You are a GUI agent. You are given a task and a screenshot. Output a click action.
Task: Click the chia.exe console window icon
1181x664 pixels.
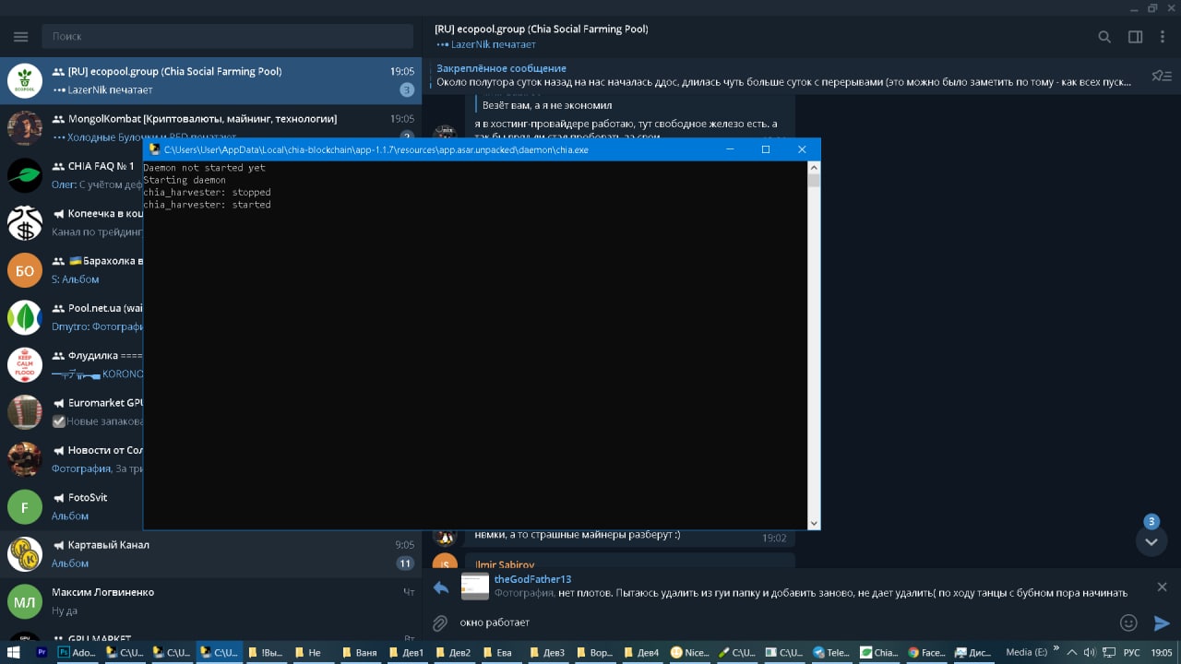pyautogui.click(x=154, y=149)
